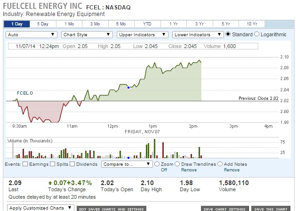Select the Standard scale radio button
The image size is (296, 211).
(228, 34)
